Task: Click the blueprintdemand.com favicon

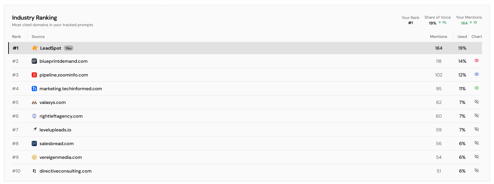Action: coord(34,61)
